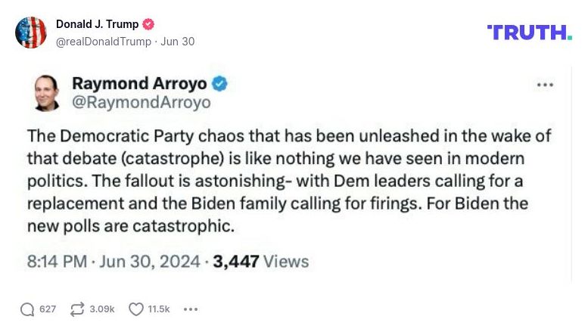Click the @RaymondArroyo handle
The height and width of the screenshot is (332, 588).
point(141,102)
